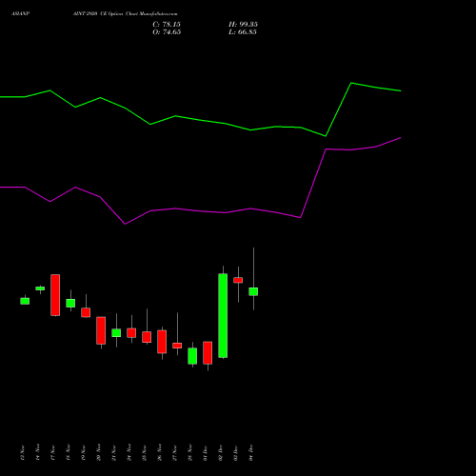
Task: Click the last green candle above 04 Dec
Action: coord(253,291)
